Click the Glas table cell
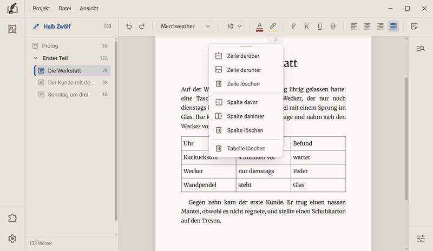This screenshot has height=251, width=433. 318,184
